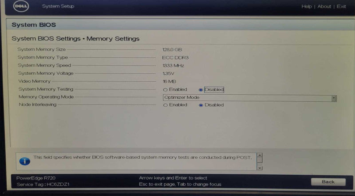Viewport: 355px width, 196px height.
Task: Click the Service Tag HC6ZDZ1 text
Action: point(43,184)
